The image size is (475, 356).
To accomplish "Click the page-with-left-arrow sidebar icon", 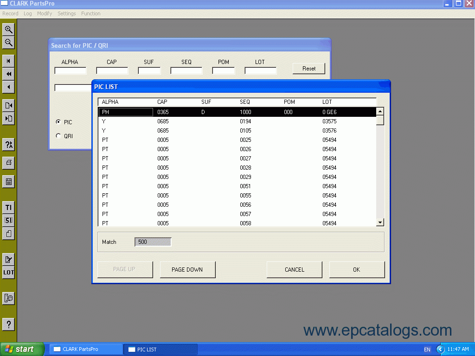I will pos(8,105).
